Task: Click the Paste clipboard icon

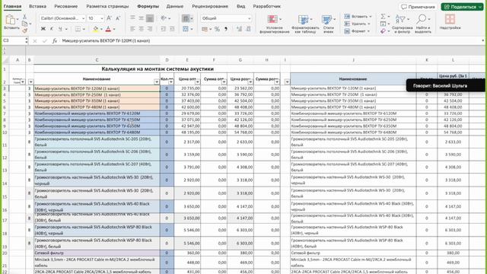Action: coord(10,20)
